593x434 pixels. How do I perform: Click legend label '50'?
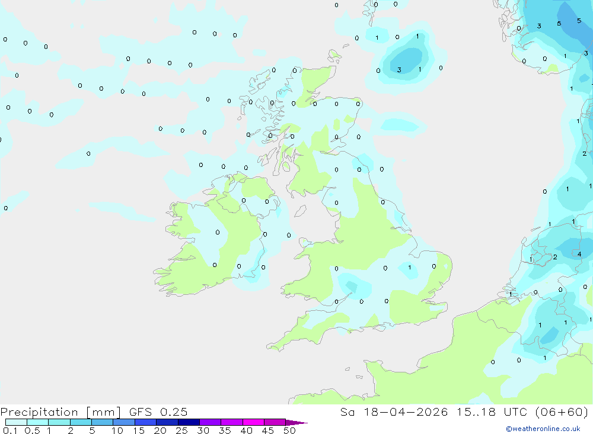coord(289,430)
